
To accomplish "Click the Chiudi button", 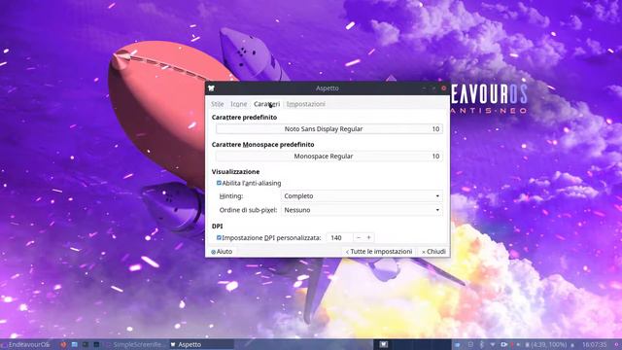I will tap(434, 252).
